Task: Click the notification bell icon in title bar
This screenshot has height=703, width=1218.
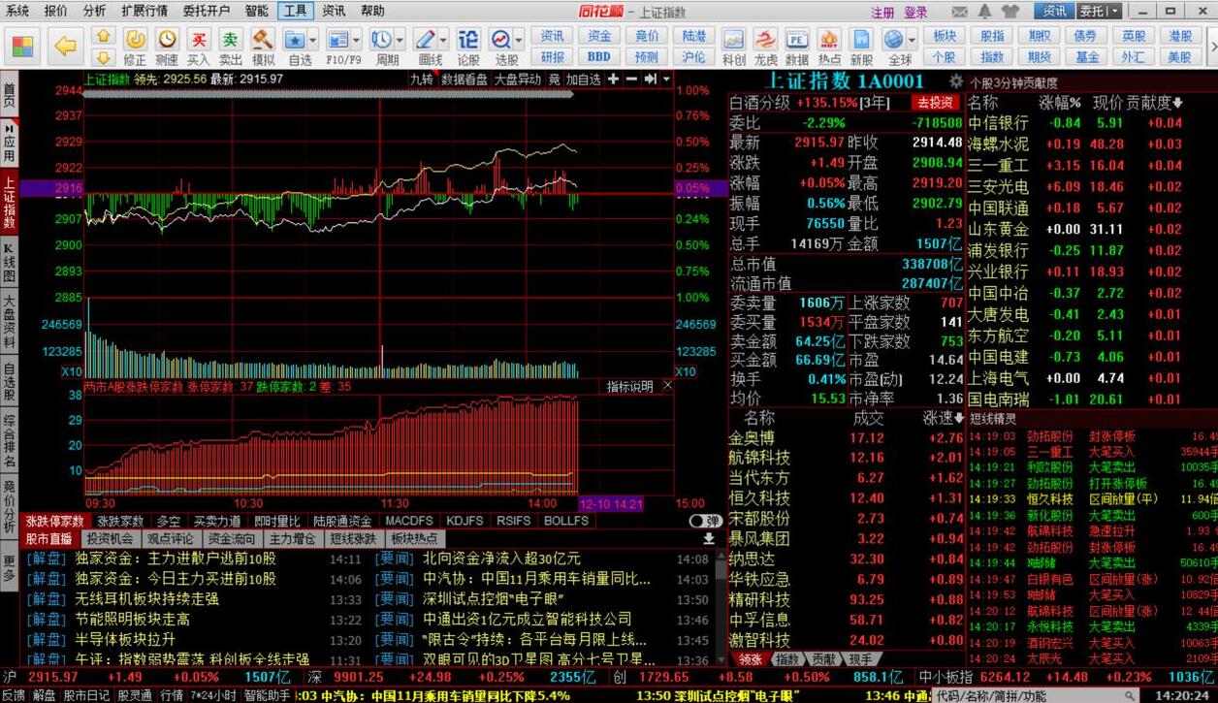Action: [x=986, y=12]
